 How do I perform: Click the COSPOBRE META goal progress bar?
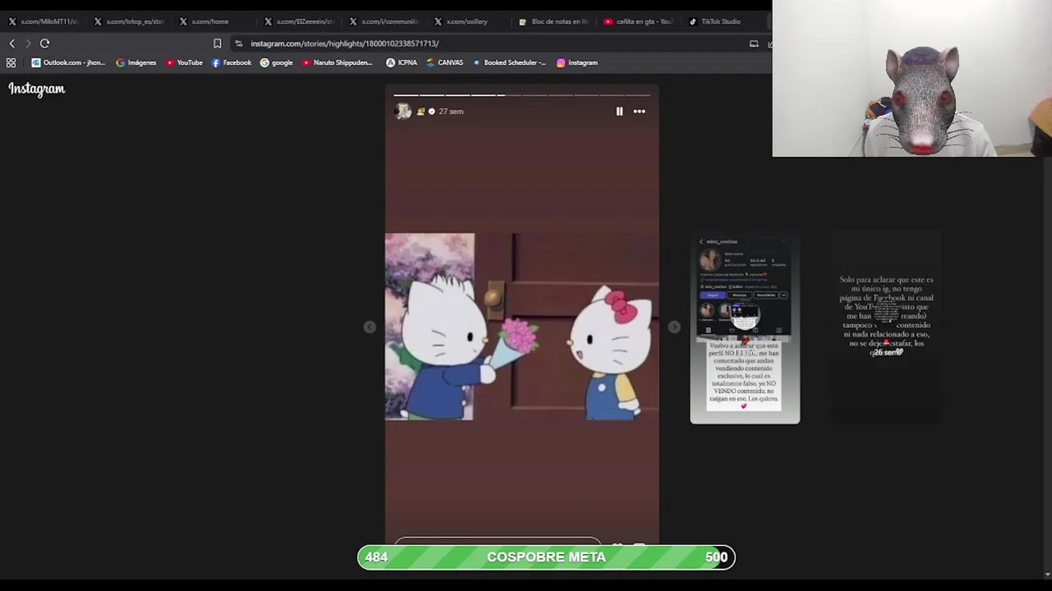coord(547,557)
